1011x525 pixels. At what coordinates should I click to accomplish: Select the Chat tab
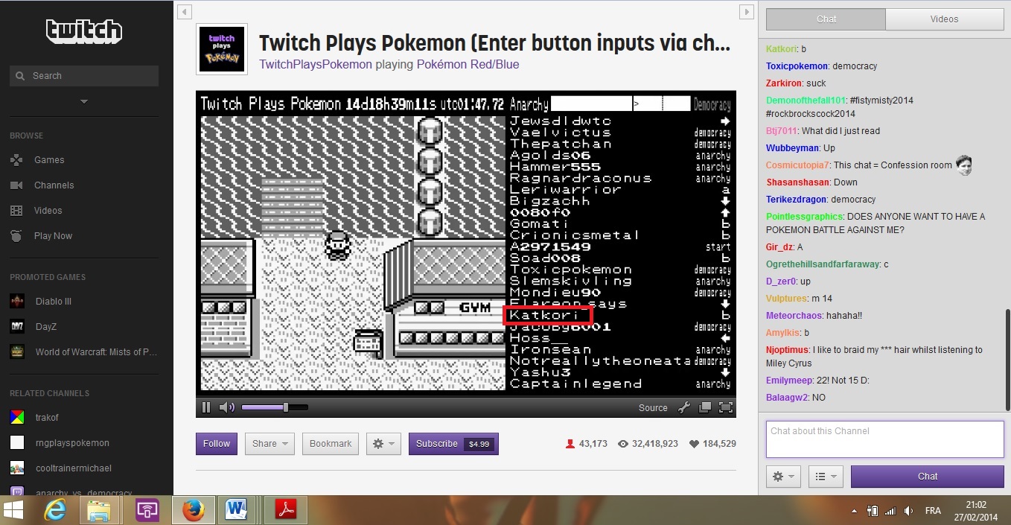826,19
